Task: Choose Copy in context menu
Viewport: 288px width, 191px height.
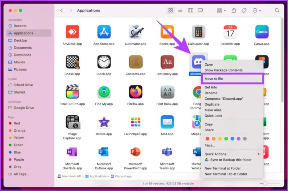Action: (232, 124)
